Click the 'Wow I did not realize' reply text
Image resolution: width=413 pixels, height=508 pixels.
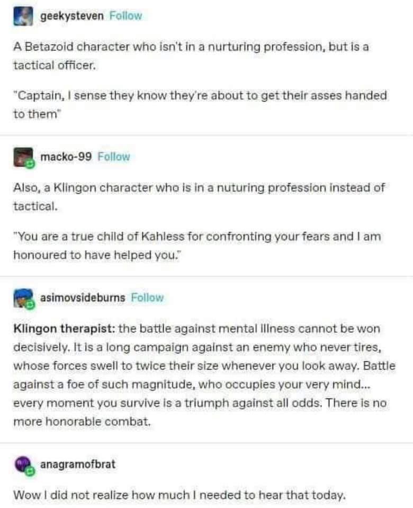point(179,495)
